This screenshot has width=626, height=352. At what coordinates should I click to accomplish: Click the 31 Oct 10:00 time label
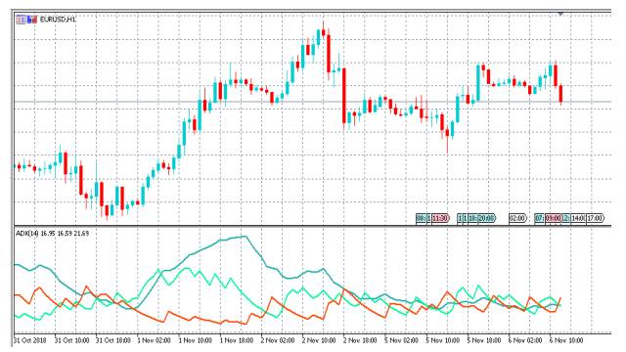tap(71, 340)
